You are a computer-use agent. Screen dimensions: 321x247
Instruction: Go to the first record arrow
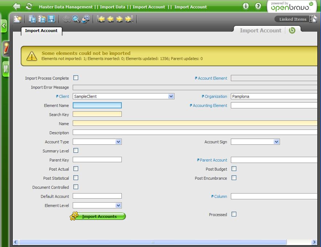pos(101,19)
